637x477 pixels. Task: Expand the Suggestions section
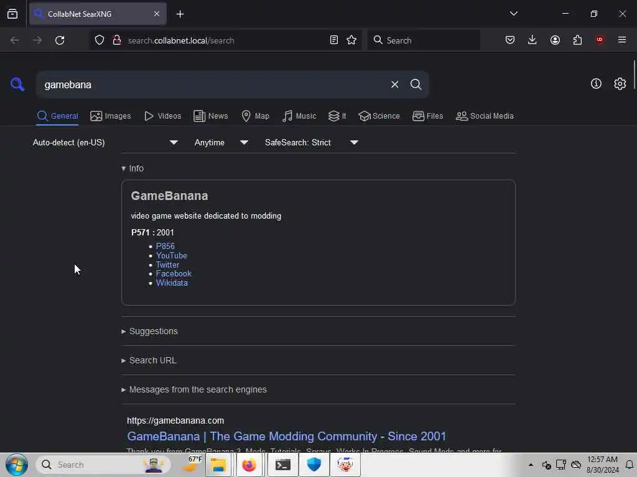coord(149,332)
